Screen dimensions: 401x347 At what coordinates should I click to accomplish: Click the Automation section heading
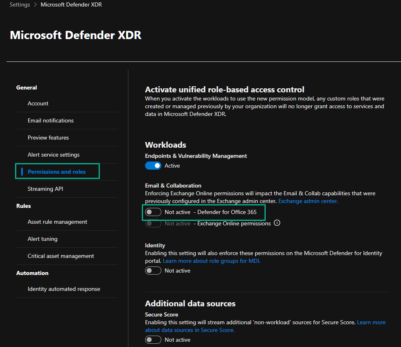(x=32, y=273)
